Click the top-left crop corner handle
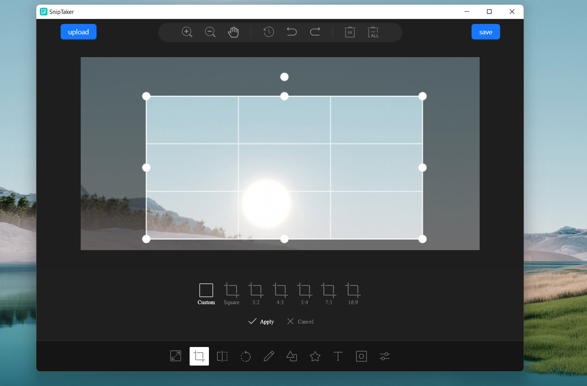The image size is (587, 386). [146, 96]
